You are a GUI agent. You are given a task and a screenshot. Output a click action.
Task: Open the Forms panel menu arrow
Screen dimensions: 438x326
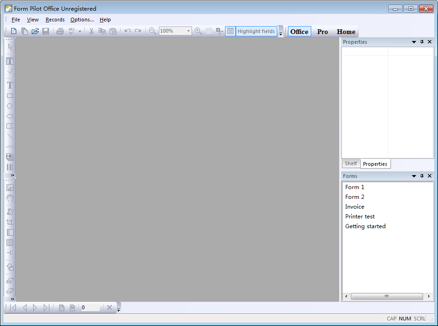point(413,176)
